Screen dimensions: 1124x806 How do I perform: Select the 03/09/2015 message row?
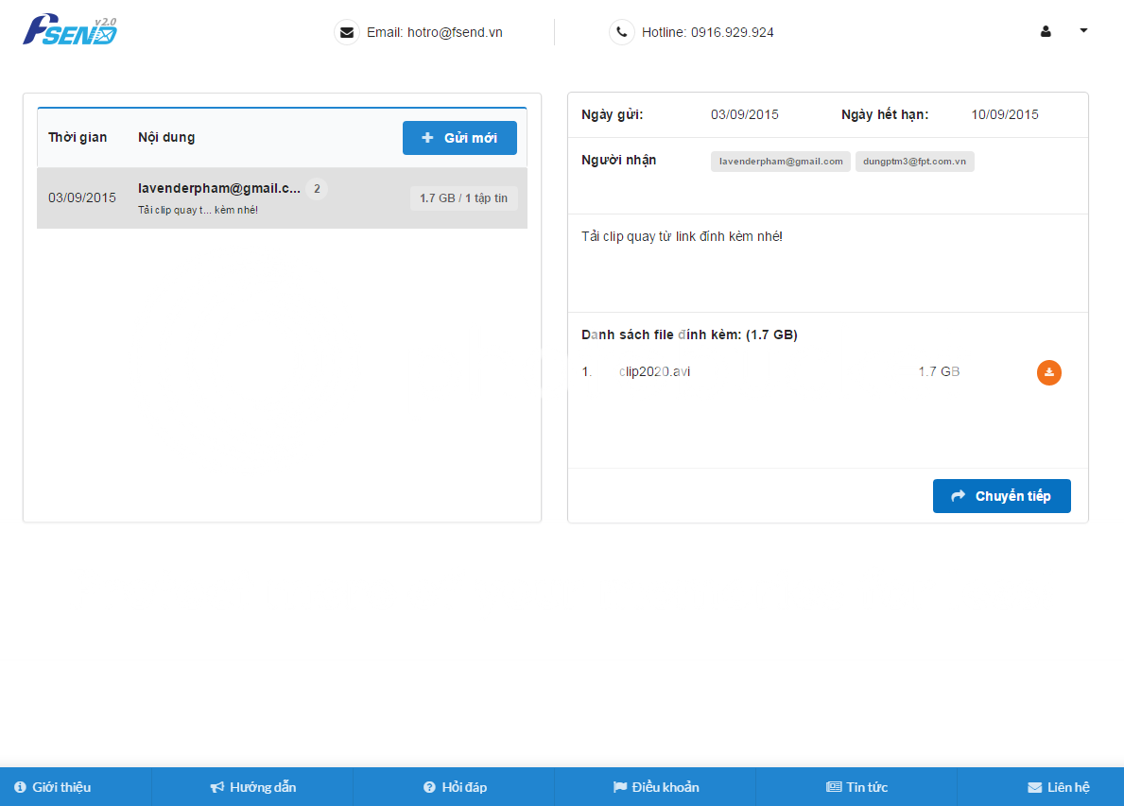click(82, 197)
